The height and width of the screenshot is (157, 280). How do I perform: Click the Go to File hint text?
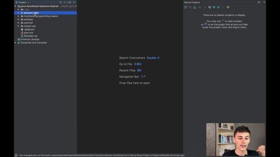[x=126, y=64]
